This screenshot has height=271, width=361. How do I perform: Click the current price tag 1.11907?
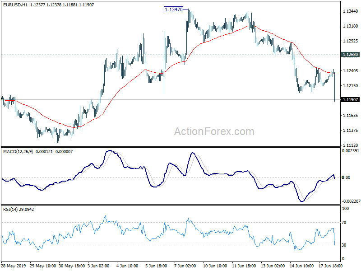(x=351, y=99)
